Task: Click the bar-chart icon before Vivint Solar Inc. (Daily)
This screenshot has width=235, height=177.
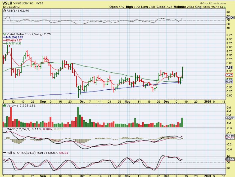Action: [x=5, y=34]
